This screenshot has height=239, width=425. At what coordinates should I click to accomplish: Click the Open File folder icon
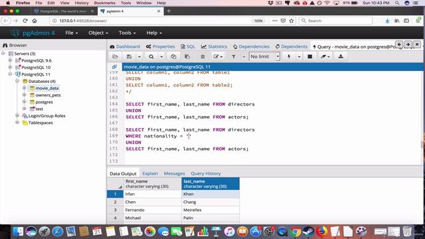coord(115,56)
